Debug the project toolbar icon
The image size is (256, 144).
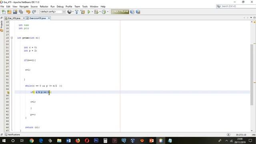tap(96, 12)
